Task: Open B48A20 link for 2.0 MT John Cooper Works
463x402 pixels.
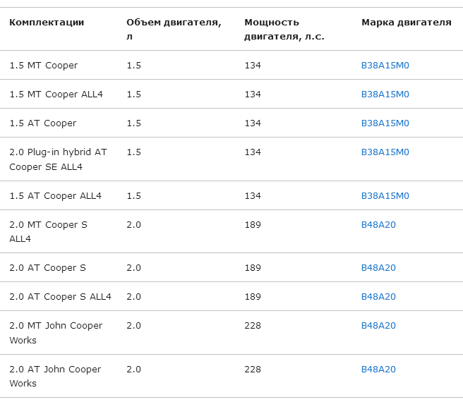Action: (378, 326)
